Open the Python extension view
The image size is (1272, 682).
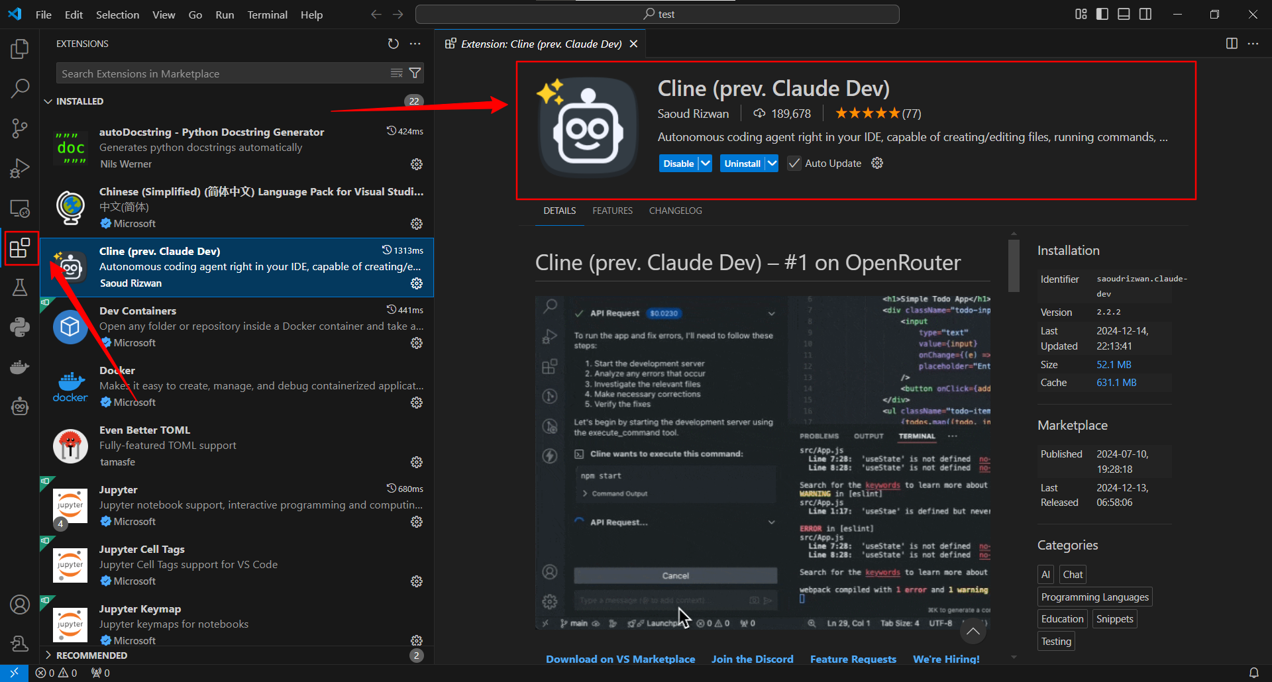click(x=20, y=326)
